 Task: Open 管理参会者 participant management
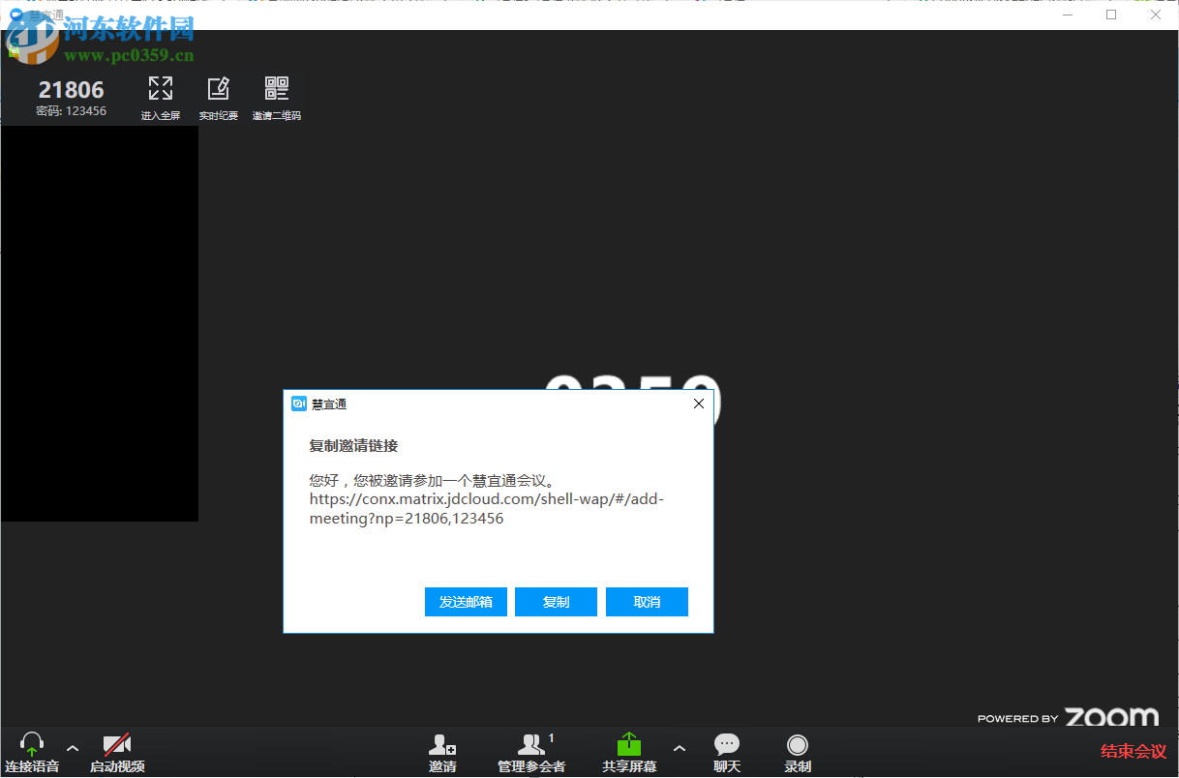coord(531,752)
